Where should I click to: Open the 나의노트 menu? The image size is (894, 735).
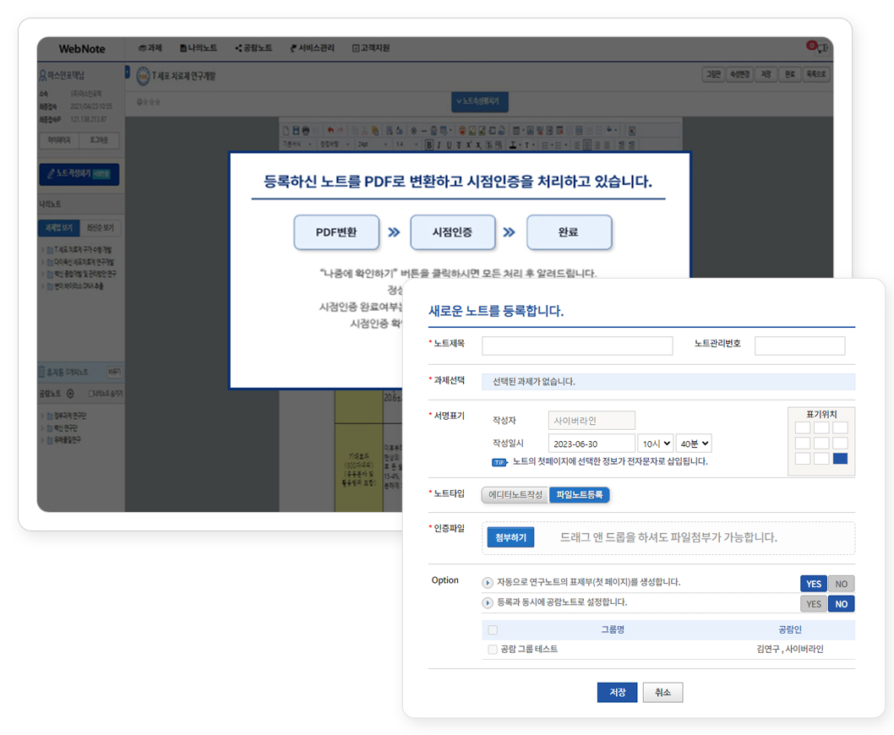pyautogui.click(x=199, y=48)
